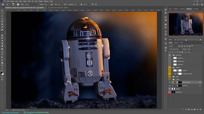Select the Zoom tool

(2, 66)
